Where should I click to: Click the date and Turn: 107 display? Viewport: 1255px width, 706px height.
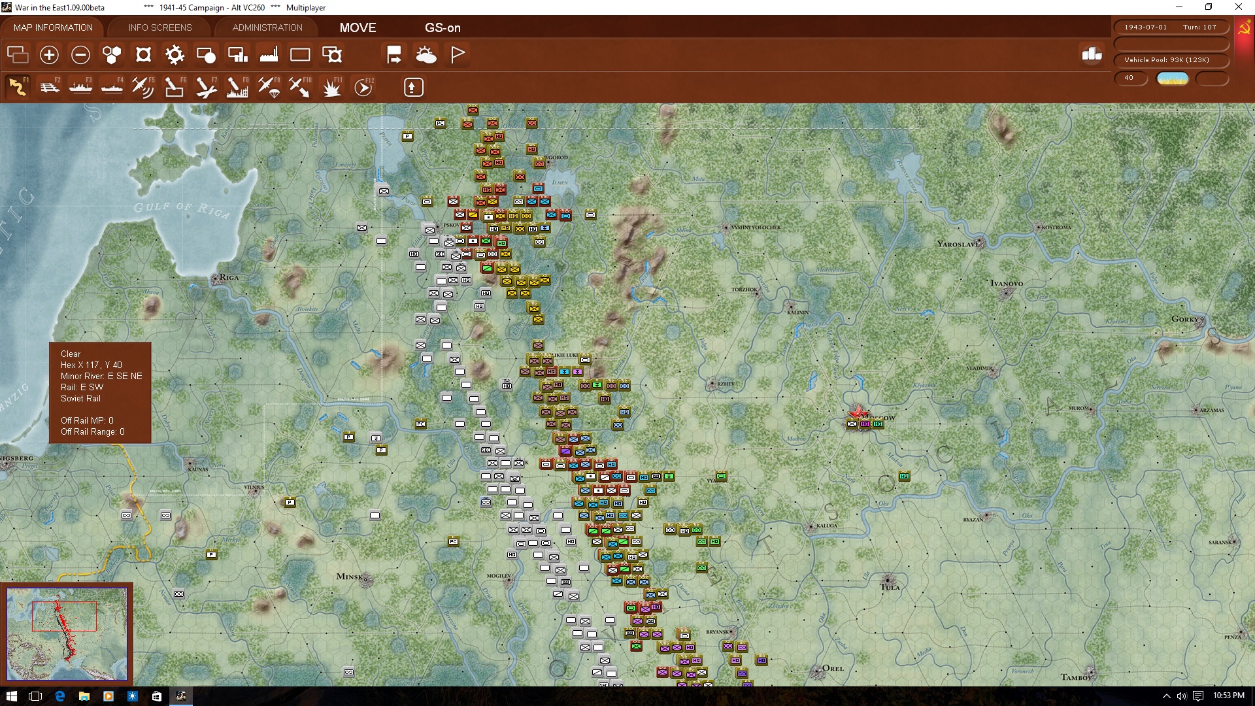pos(1171,27)
